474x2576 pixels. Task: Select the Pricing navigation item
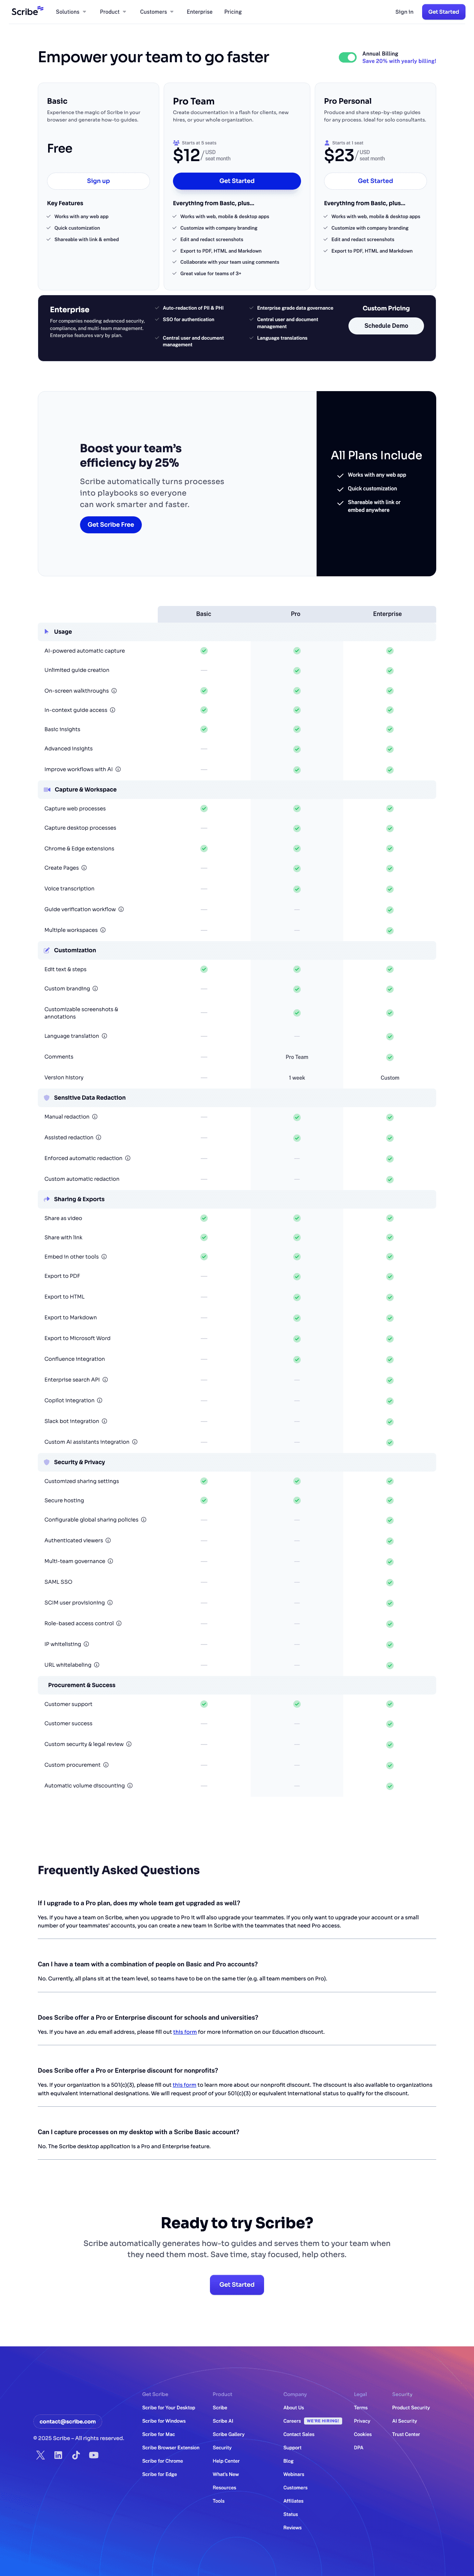233,12
